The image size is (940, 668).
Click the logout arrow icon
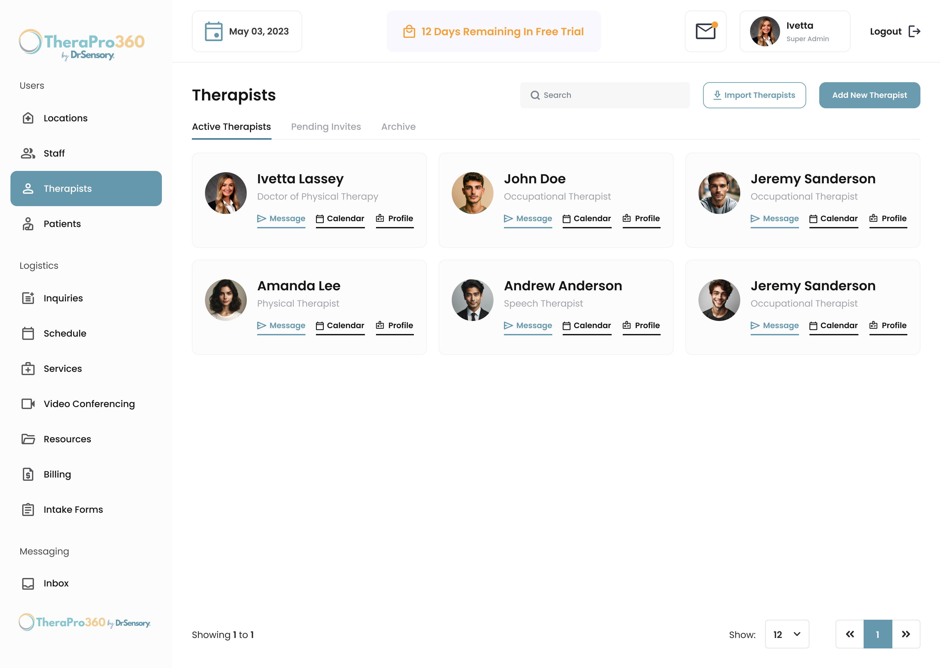click(914, 31)
